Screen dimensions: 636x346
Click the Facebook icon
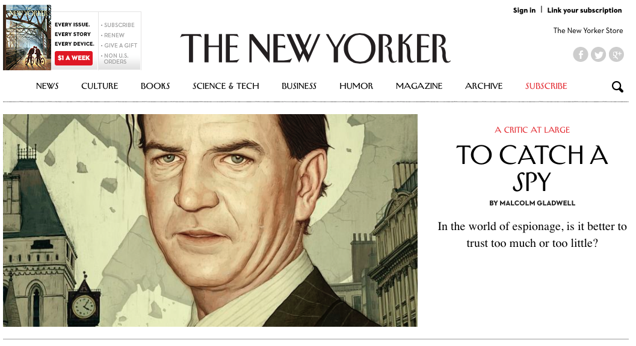[x=581, y=54]
